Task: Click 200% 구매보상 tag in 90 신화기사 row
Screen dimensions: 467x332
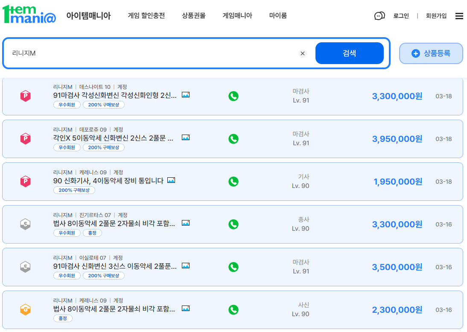Action: (74, 190)
